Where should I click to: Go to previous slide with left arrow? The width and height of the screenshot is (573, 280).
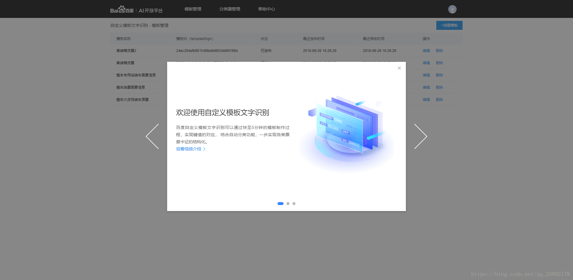click(153, 136)
